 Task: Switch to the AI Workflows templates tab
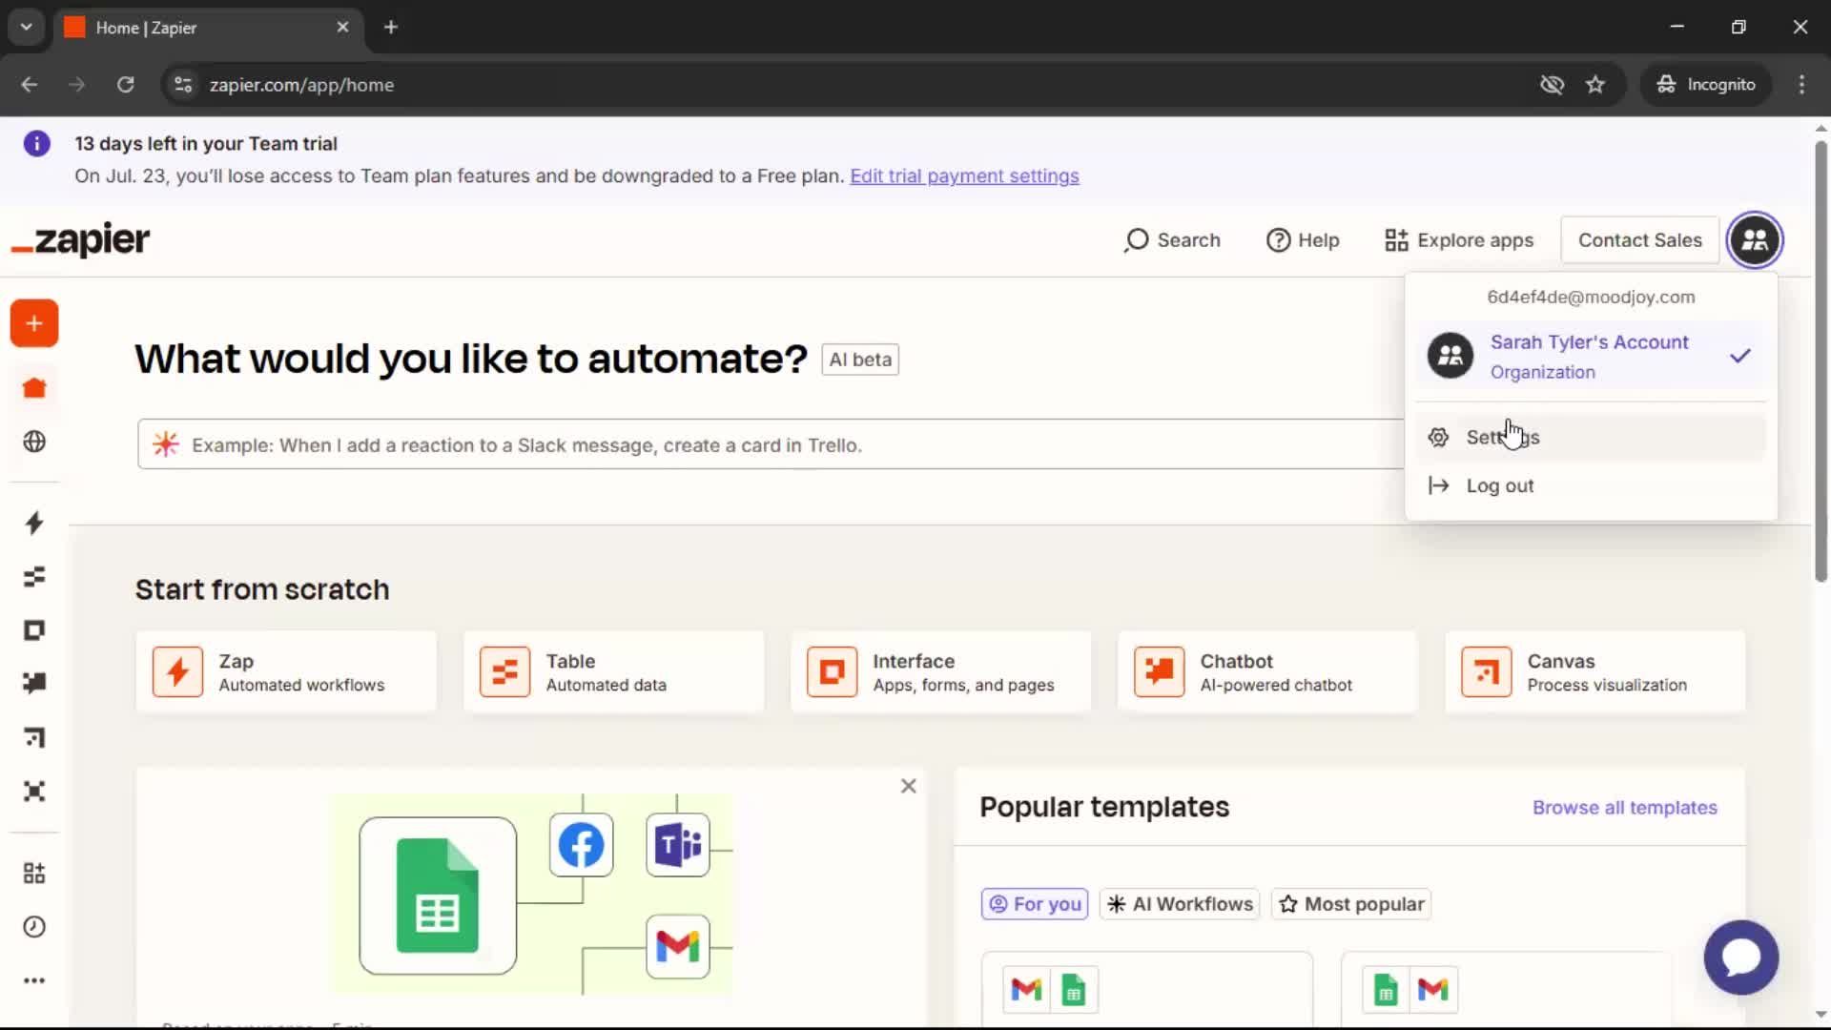click(x=1180, y=904)
